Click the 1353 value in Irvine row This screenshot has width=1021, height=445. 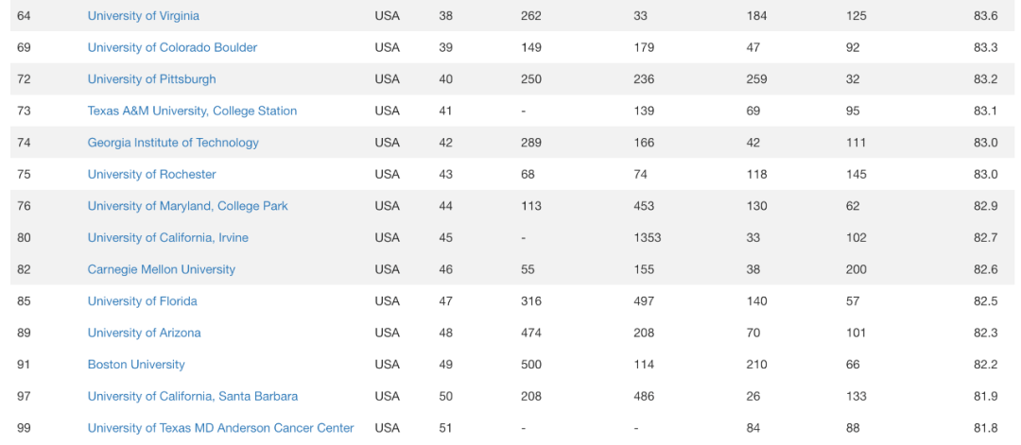pyautogui.click(x=648, y=238)
